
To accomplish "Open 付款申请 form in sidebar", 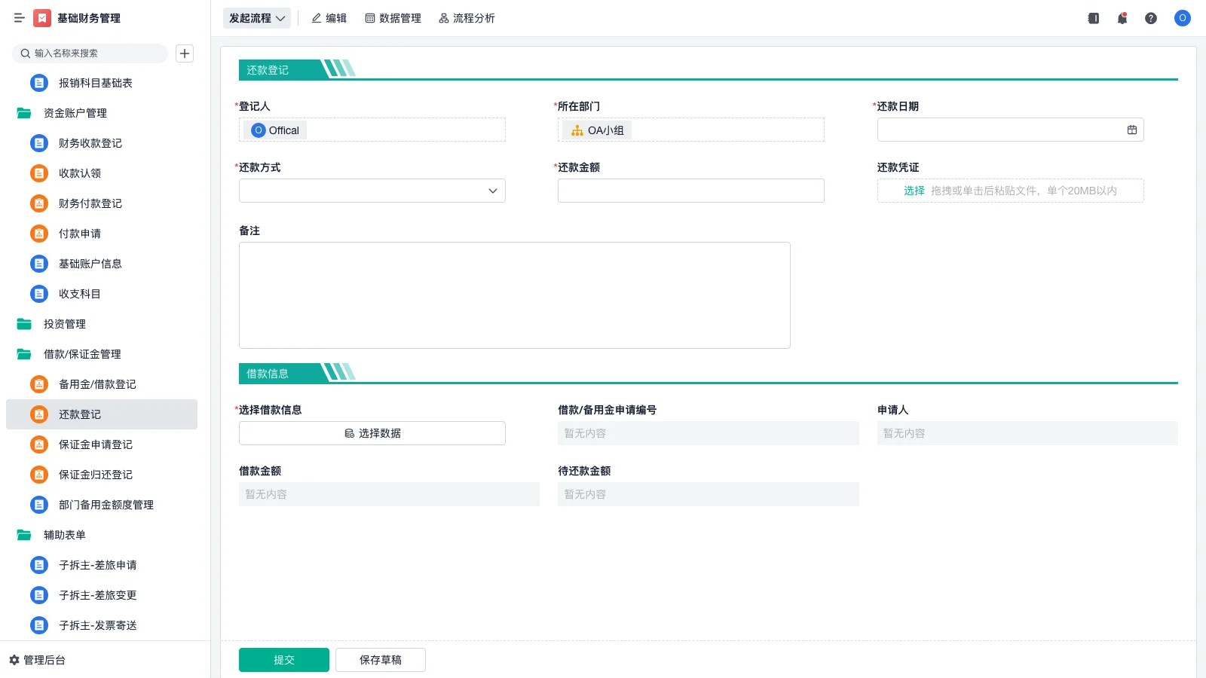I will click(102, 234).
